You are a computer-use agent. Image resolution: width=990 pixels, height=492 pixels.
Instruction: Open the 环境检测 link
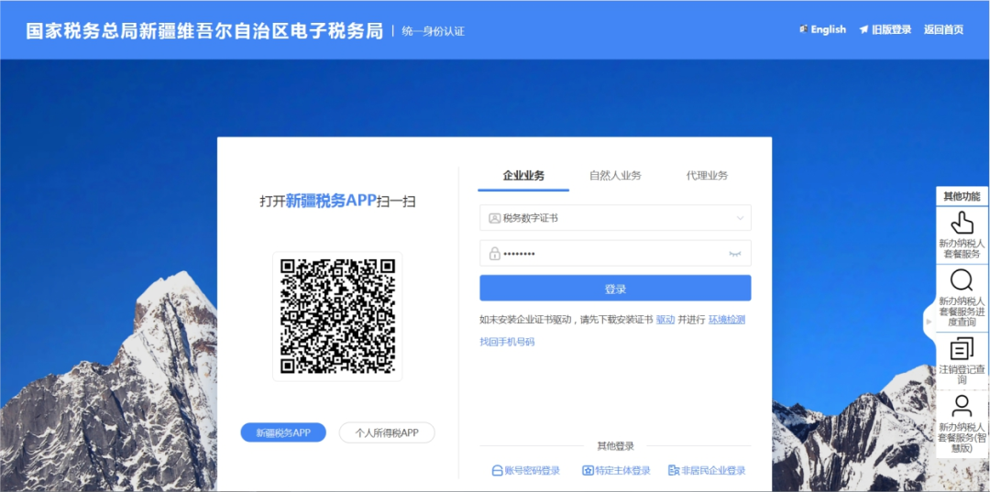pos(726,320)
